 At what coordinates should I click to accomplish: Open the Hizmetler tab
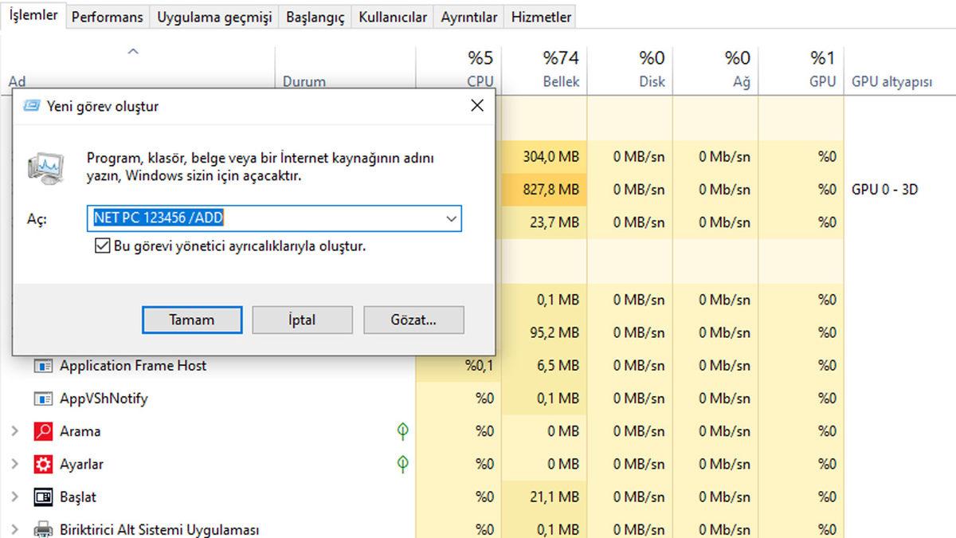point(540,16)
